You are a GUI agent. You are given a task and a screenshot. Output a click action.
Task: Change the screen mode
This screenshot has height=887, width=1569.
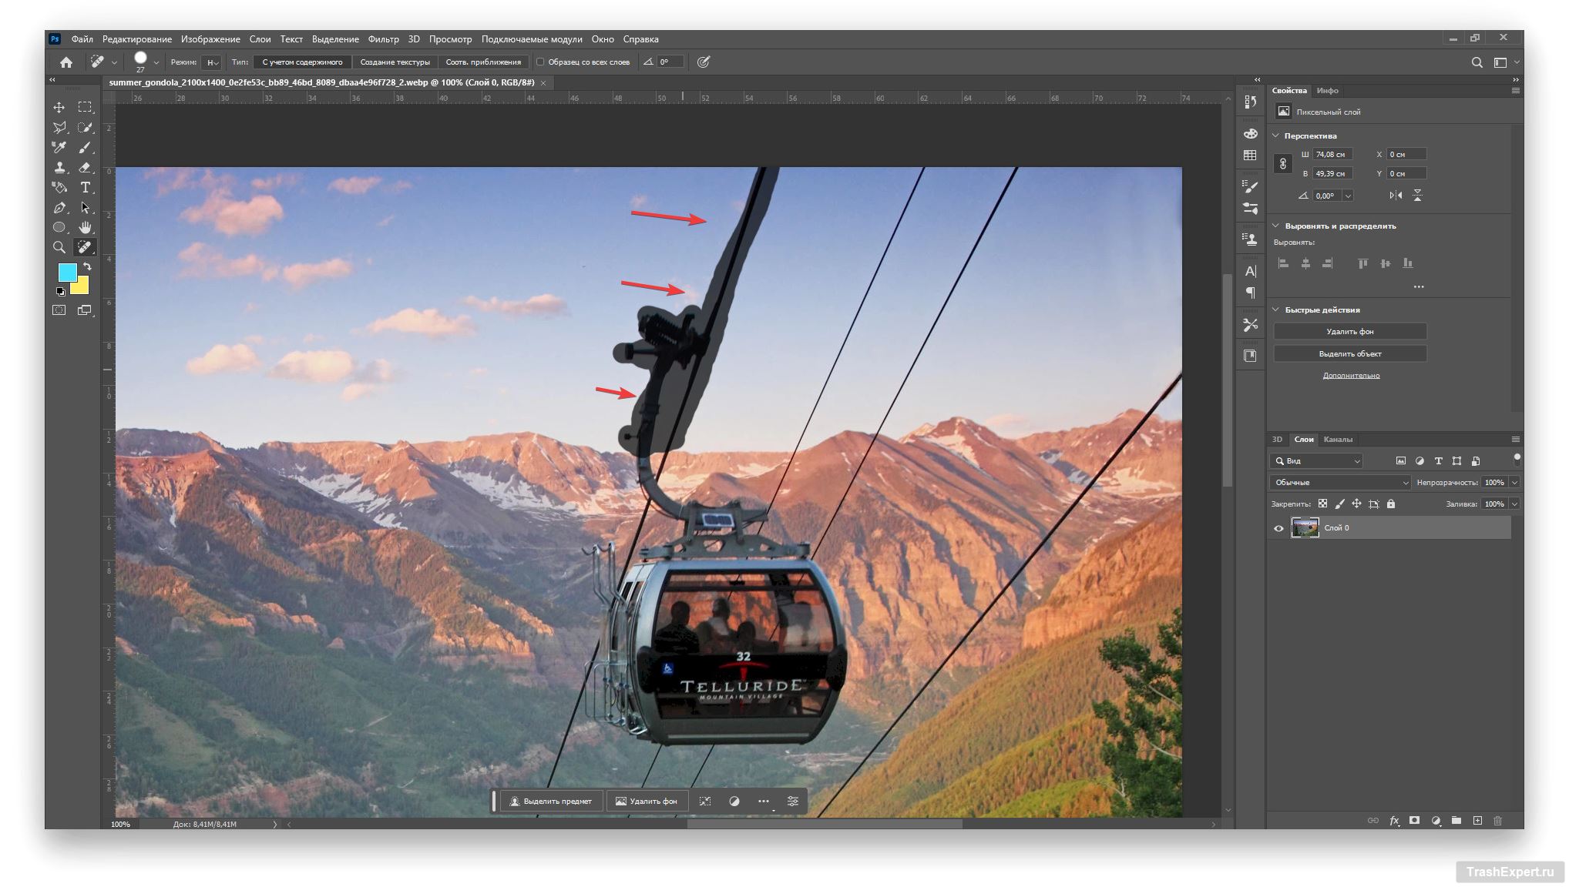pos(85,310)
